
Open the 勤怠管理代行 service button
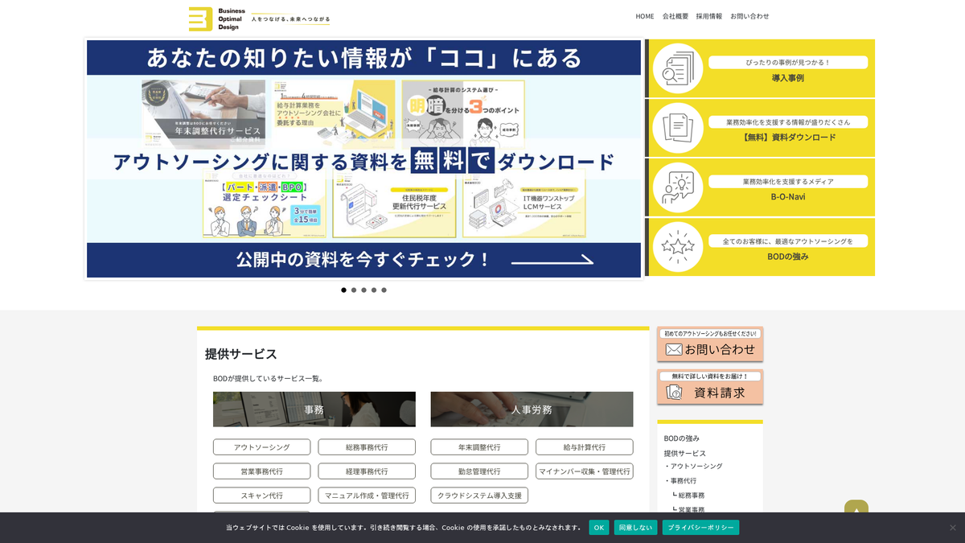(479, 471)
